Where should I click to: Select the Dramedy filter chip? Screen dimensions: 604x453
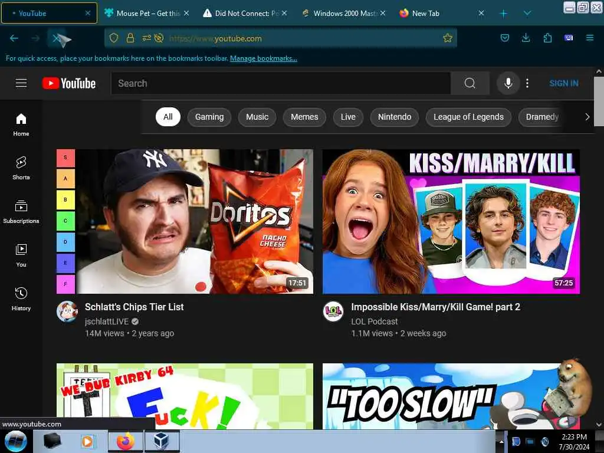point(542,117)
